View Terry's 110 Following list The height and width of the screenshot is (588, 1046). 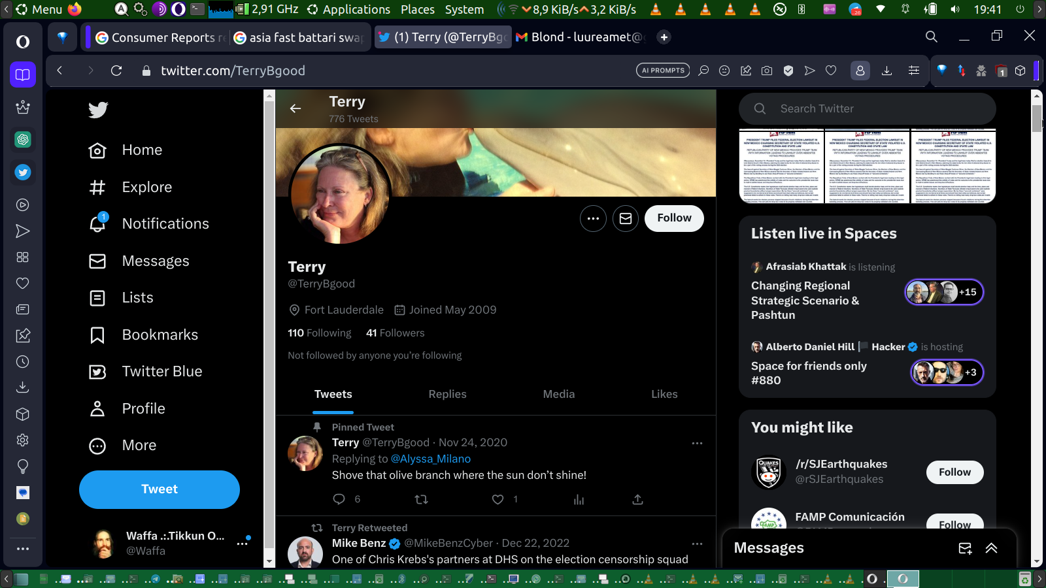click(320, 333)
